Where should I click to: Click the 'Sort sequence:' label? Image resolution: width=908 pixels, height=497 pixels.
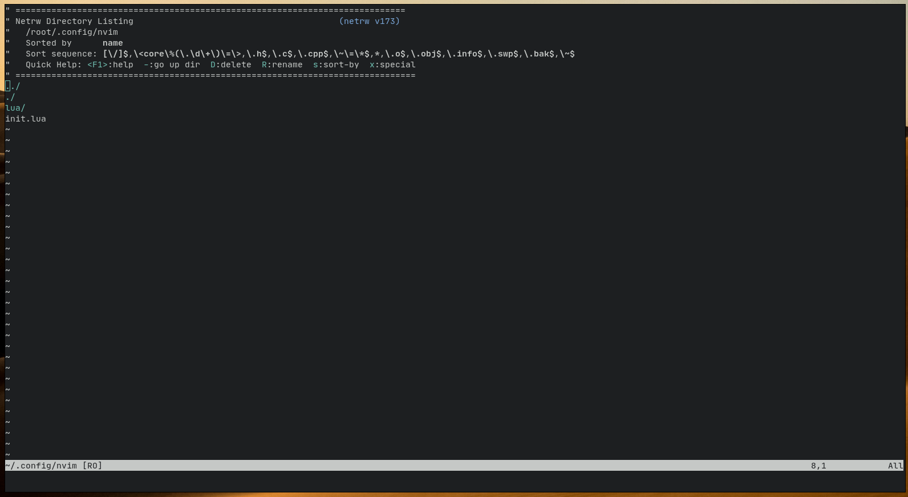62,54
